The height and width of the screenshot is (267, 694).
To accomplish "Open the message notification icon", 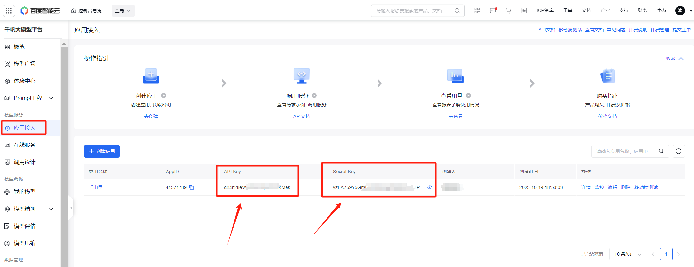I will click(x=493, y=11).
